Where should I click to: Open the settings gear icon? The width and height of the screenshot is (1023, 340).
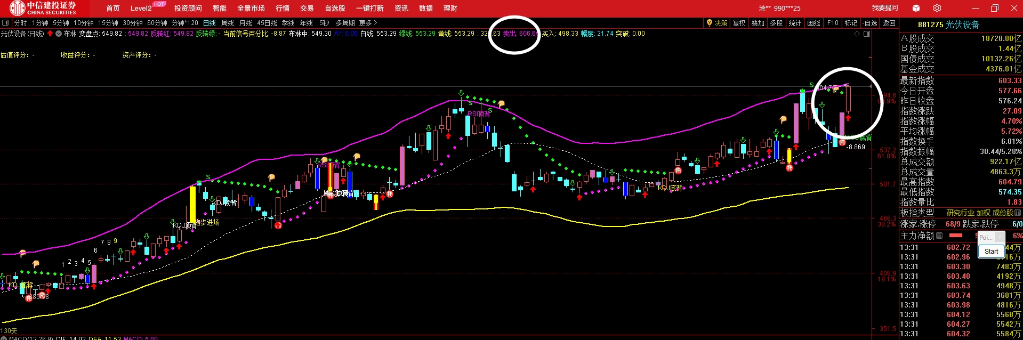click(x=937, y=8)
